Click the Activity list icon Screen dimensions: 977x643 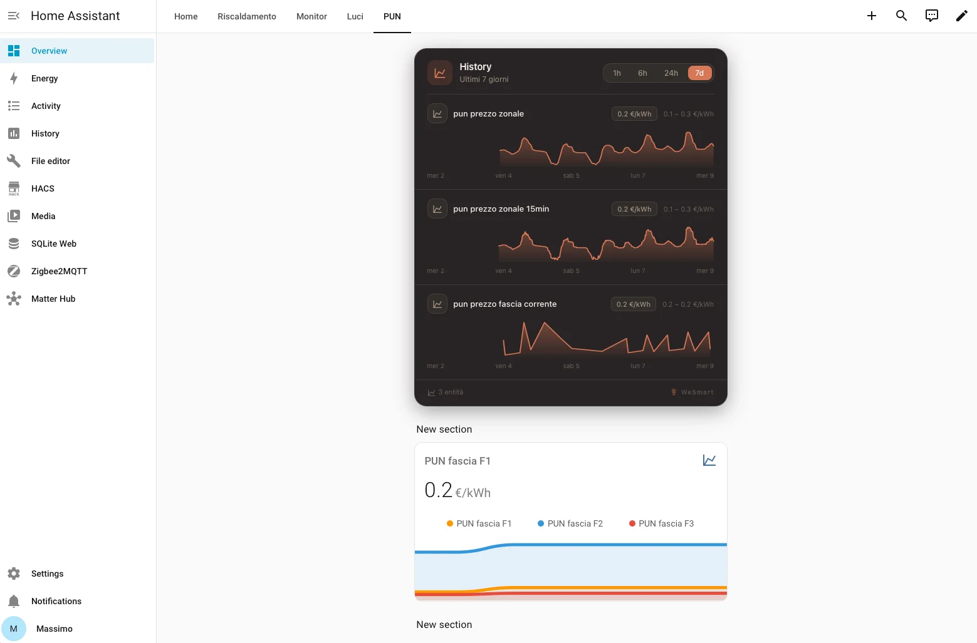(x=14, y=106)
